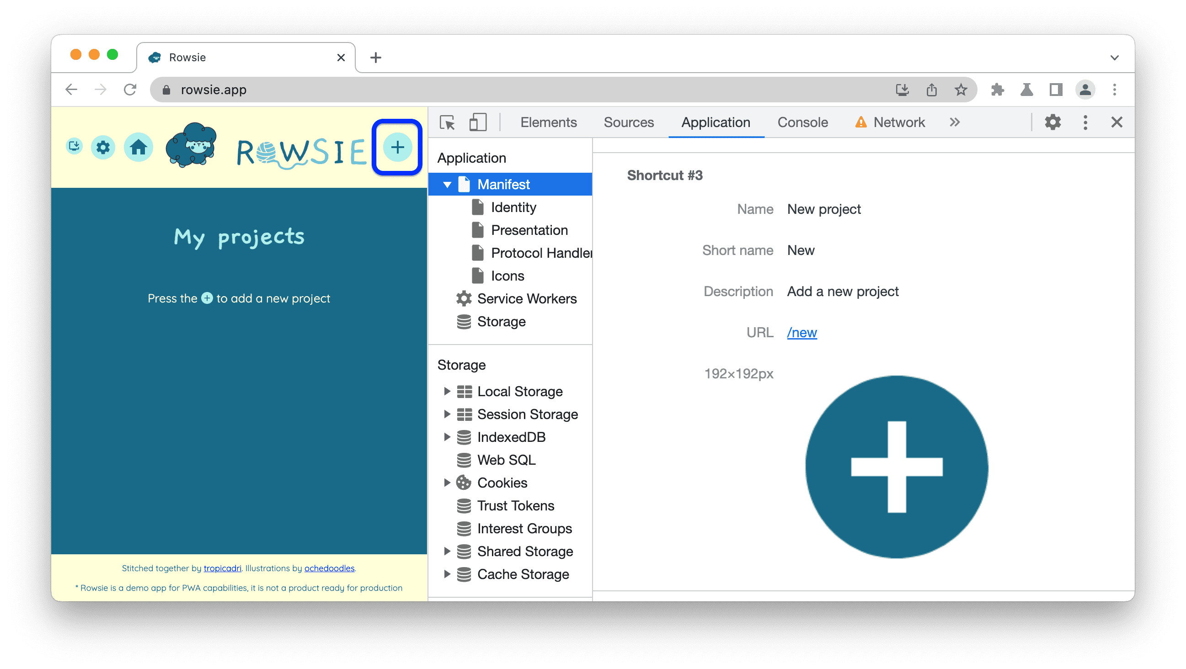This screenshot has width=1186, height=669.
Task: Select the Application tab in DevTools
Action: 715,122
